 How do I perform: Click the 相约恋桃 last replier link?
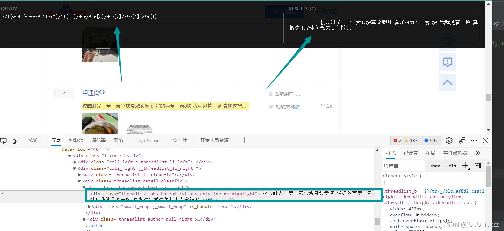tap(287, 107)
